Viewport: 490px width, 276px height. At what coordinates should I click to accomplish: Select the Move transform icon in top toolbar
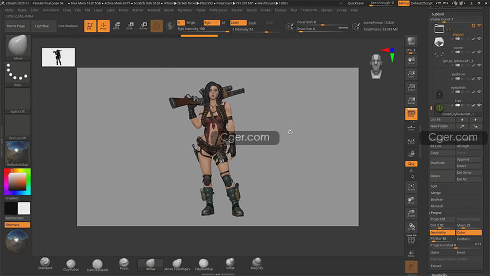click(x=116, y=26)
